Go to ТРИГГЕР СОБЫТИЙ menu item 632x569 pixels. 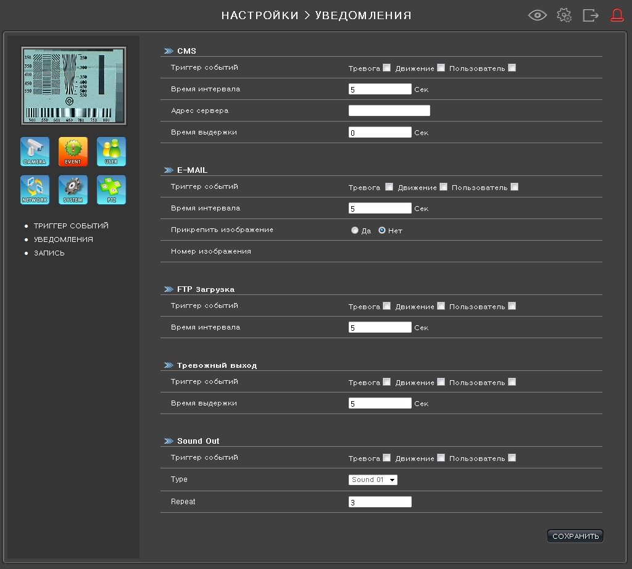pos(71,226)
